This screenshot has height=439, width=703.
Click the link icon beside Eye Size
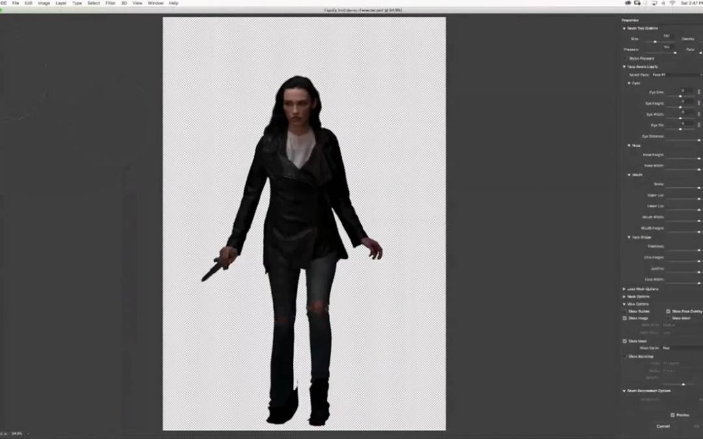699,92
